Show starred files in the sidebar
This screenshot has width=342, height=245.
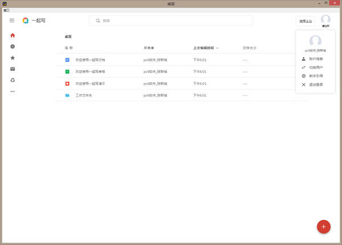[x=13, y=58]
